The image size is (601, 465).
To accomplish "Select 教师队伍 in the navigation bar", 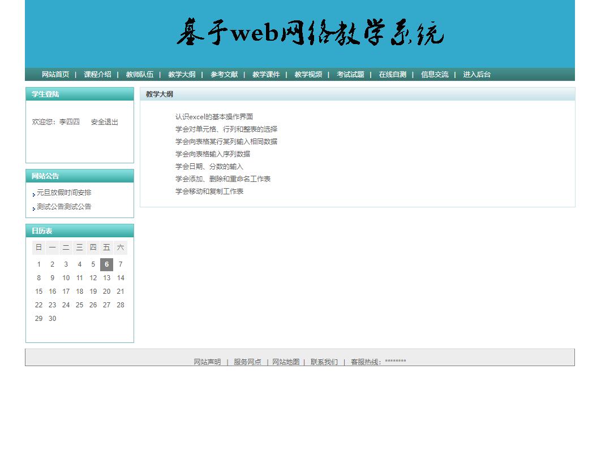I will tap(139, 74).
